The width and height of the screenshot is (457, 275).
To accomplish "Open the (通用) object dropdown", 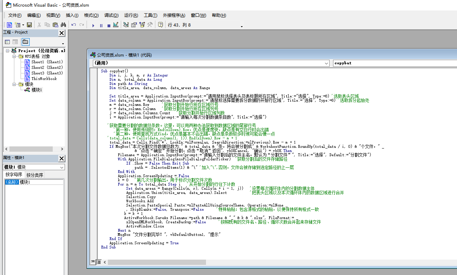I will [x=211, y=63].
